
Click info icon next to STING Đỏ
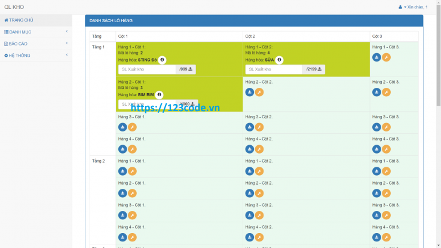coord(162,60)
